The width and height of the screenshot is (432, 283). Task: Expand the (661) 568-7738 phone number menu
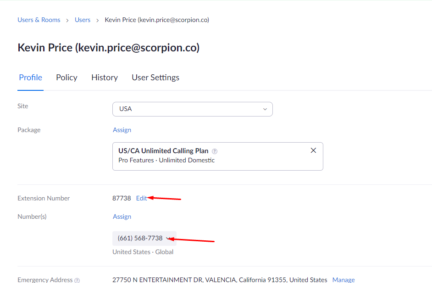click(140, 239)
